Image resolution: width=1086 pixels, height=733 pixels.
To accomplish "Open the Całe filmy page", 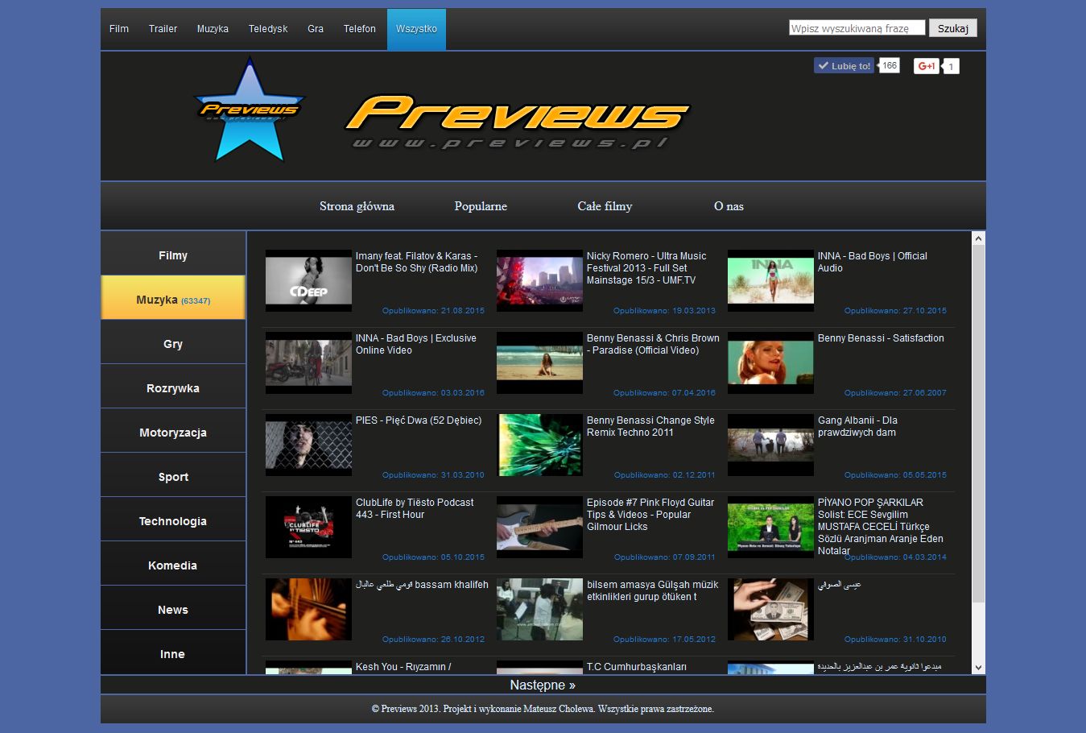I will (605, 206).
